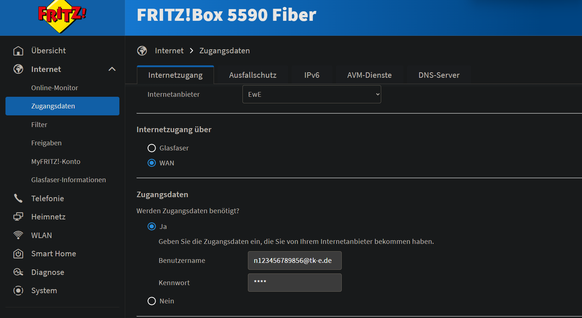
Task: Click the Internet globe icon in sidebar
Action: 18,69
